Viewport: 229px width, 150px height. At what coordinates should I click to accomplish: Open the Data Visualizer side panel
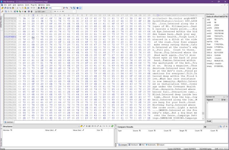[x=1, y=22]
